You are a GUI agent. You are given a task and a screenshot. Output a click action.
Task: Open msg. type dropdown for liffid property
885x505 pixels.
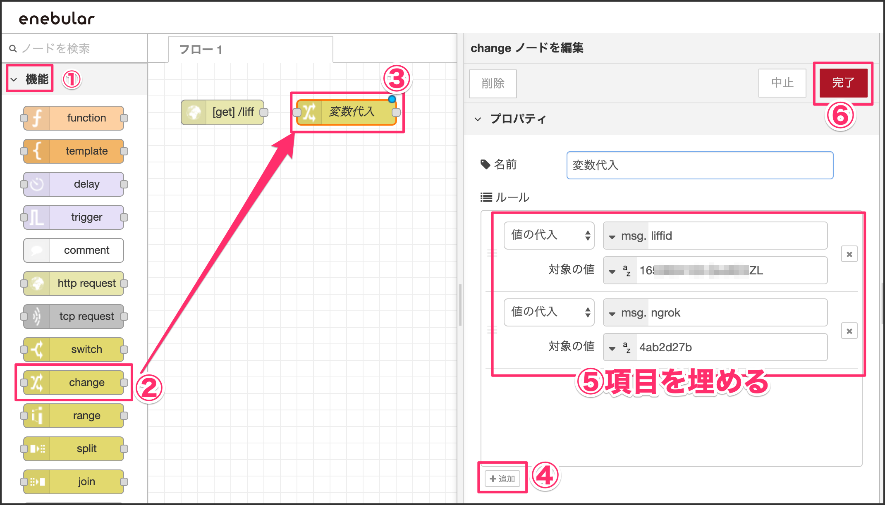[x=626, y=236]
